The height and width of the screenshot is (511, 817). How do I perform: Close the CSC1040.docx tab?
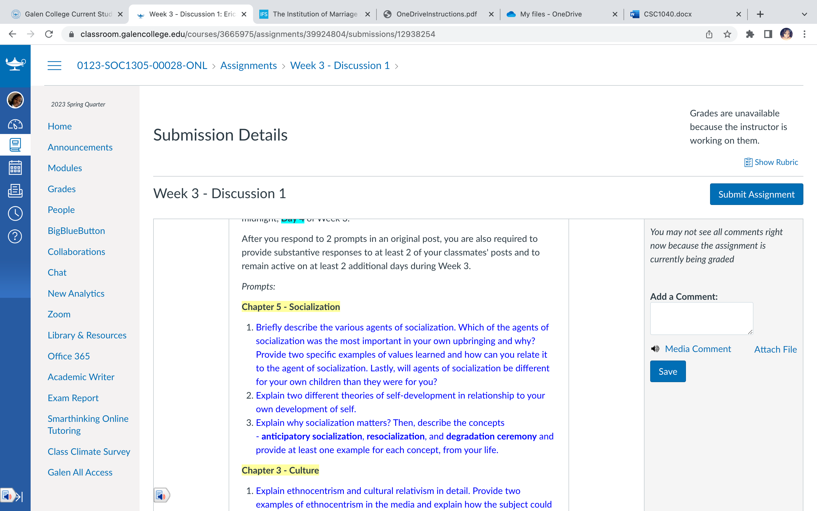[x=738, y=14]
